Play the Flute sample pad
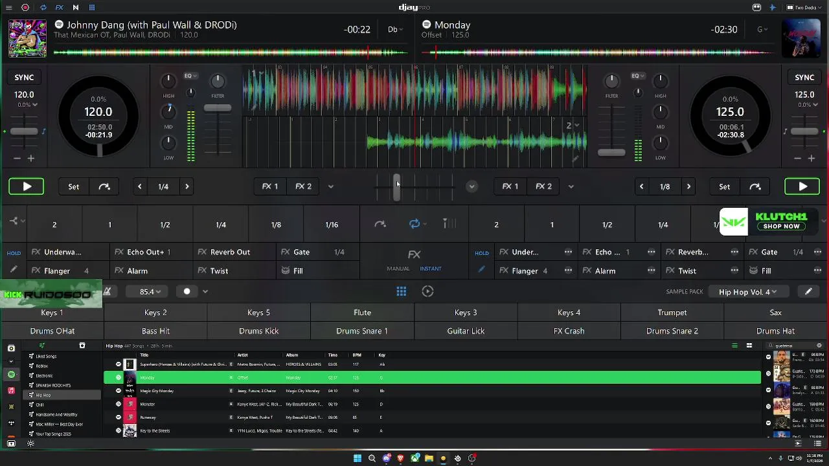This screenshot has height=466, width=829. click(x=362, y=313)
